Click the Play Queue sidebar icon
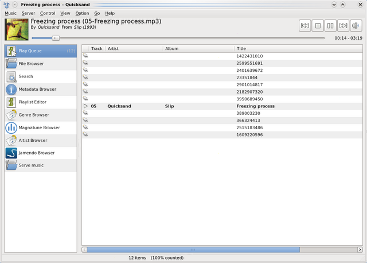367x263 pixels. 11,51
